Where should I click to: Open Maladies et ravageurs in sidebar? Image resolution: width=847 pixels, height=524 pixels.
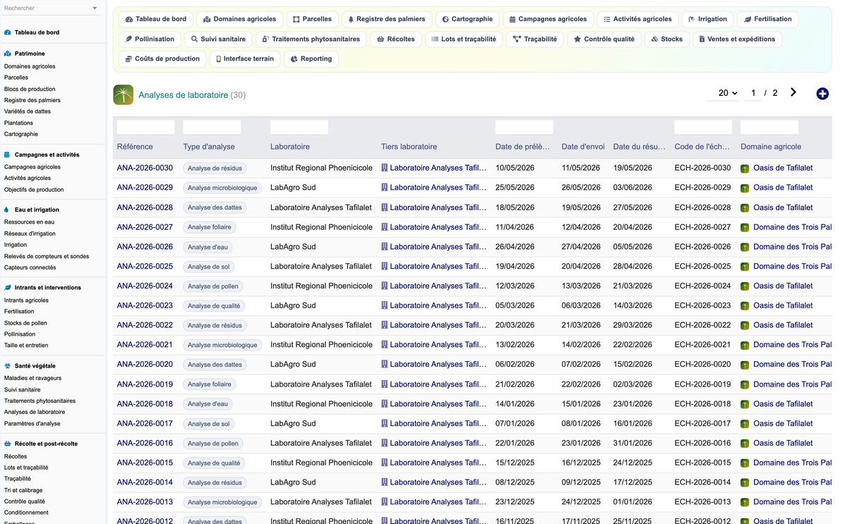pyautogui.click(x=32, y=378)
